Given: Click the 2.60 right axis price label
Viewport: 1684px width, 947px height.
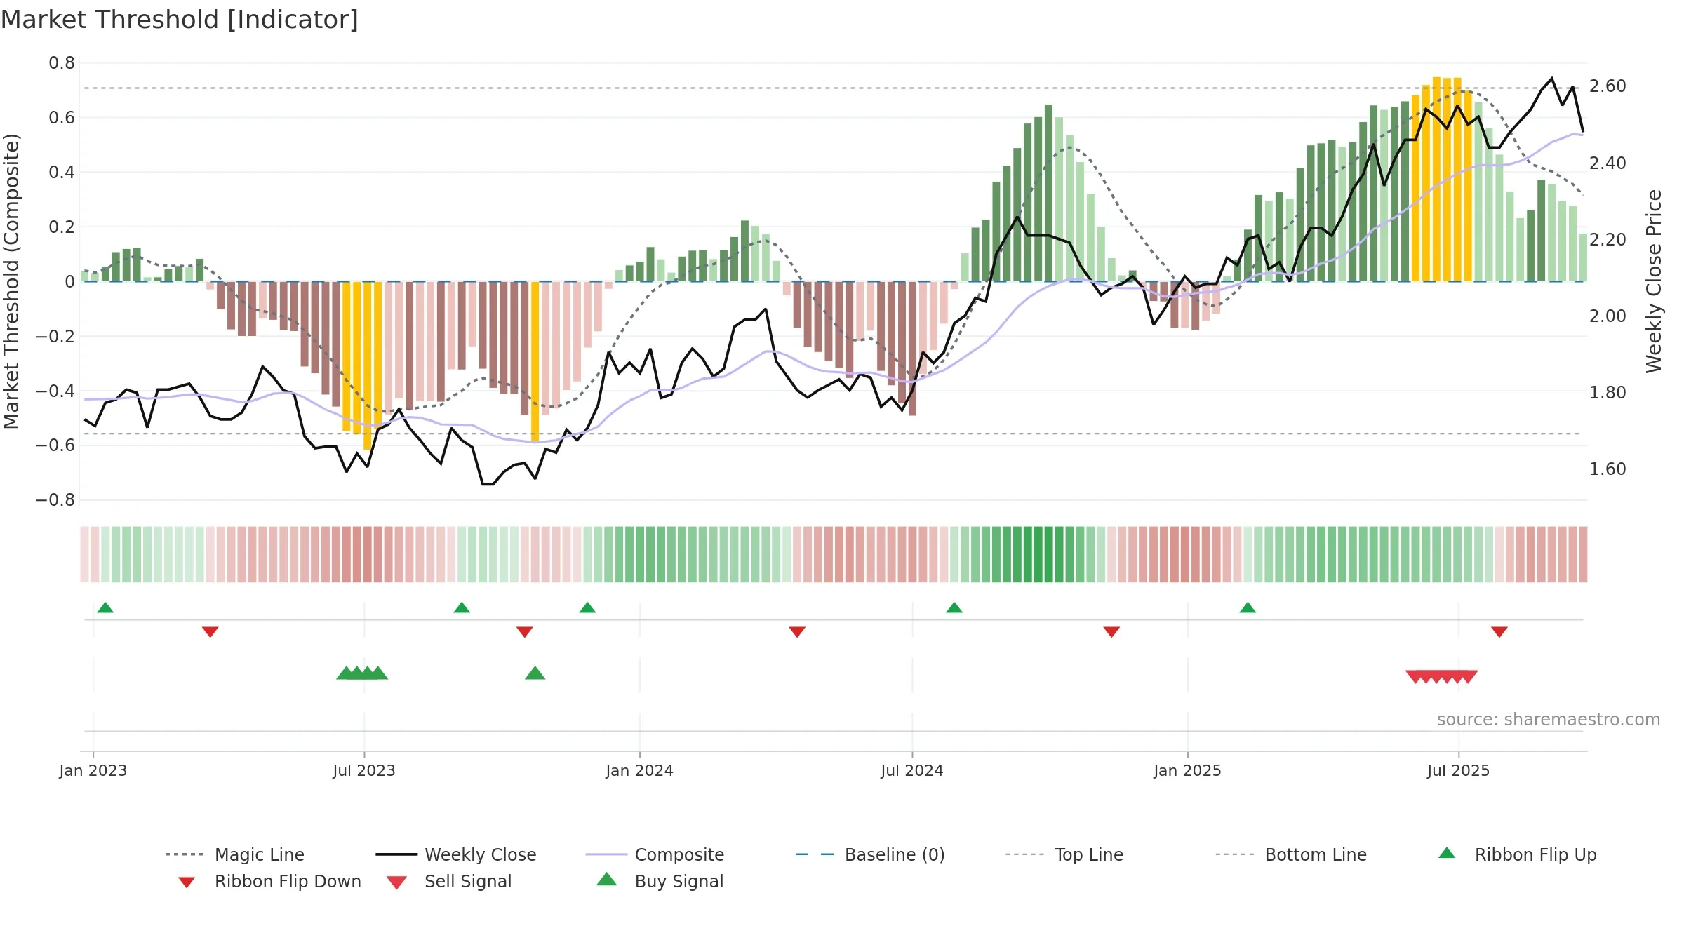Looking at the screenshot, I should pyautogui.click(x=1608, y=86).
